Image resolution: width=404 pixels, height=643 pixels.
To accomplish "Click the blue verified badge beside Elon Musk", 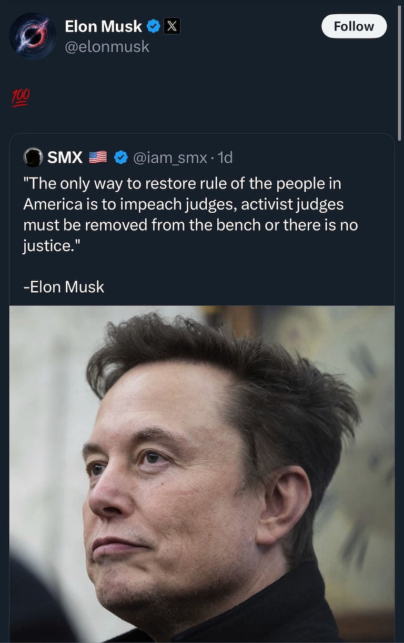I will click(x=154, y=26).
